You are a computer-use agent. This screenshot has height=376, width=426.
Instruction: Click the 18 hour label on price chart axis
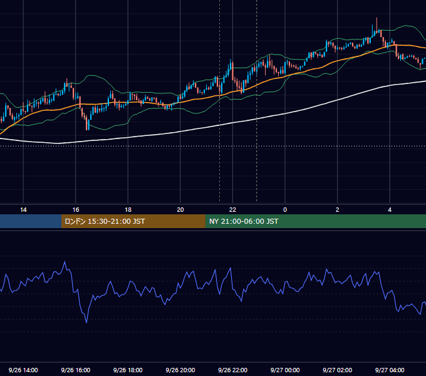coord(128,210)
